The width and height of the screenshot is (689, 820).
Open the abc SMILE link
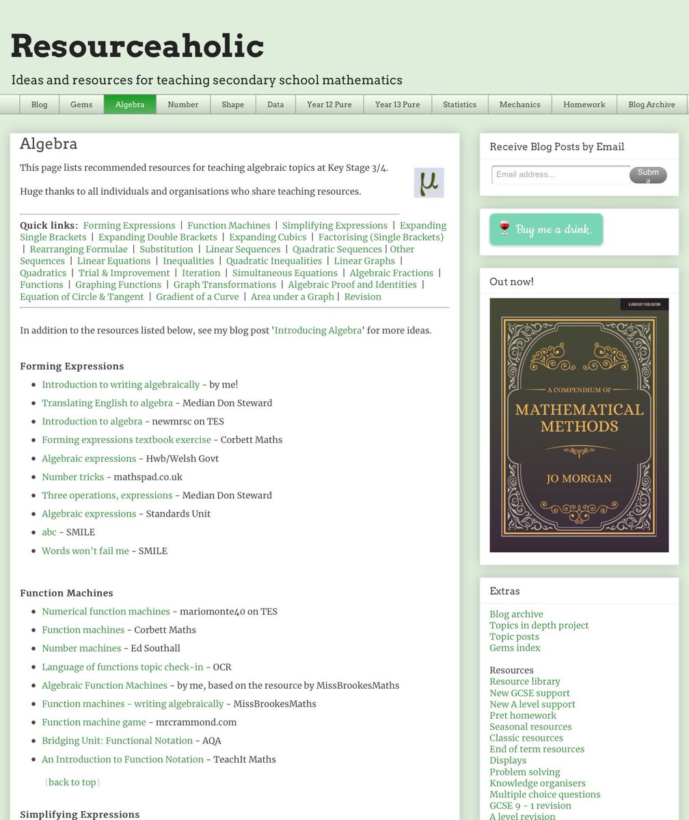49,532
